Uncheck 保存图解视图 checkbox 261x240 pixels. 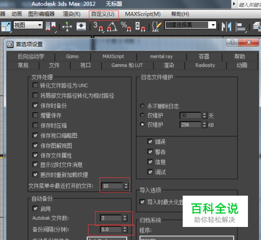[35, 146]
